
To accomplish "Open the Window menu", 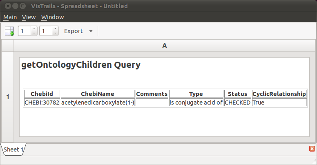I will [52, 17].
